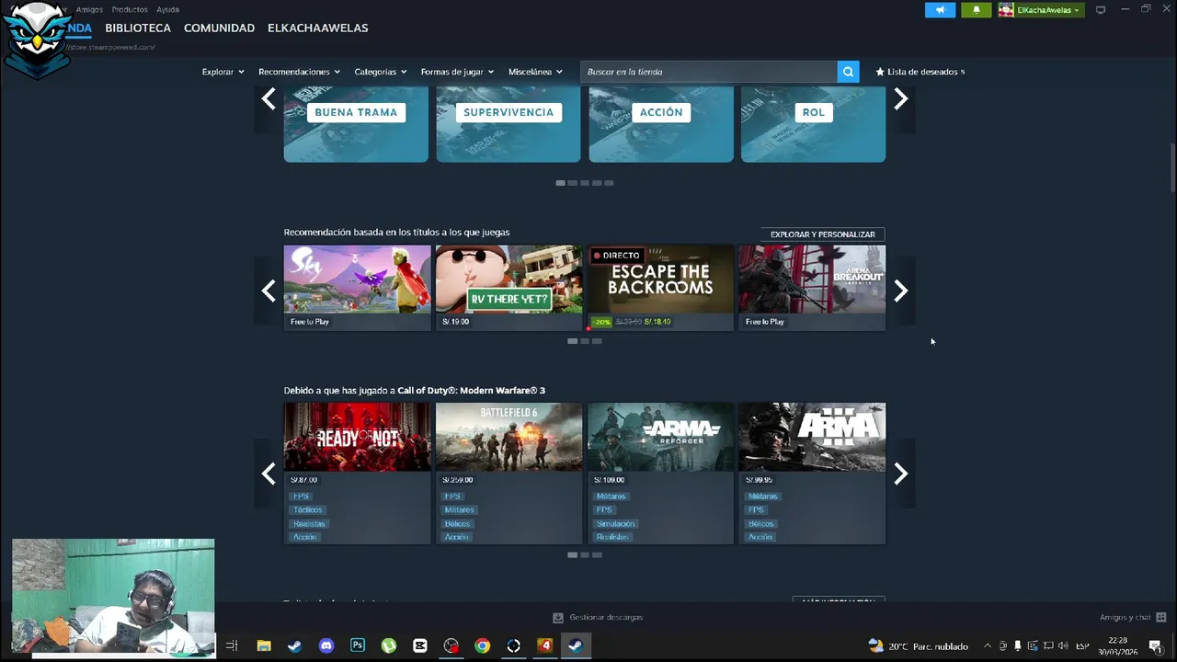Switch to the active Steam taskbar window
Screen dimensions: 1177x662
click(576, 645)
